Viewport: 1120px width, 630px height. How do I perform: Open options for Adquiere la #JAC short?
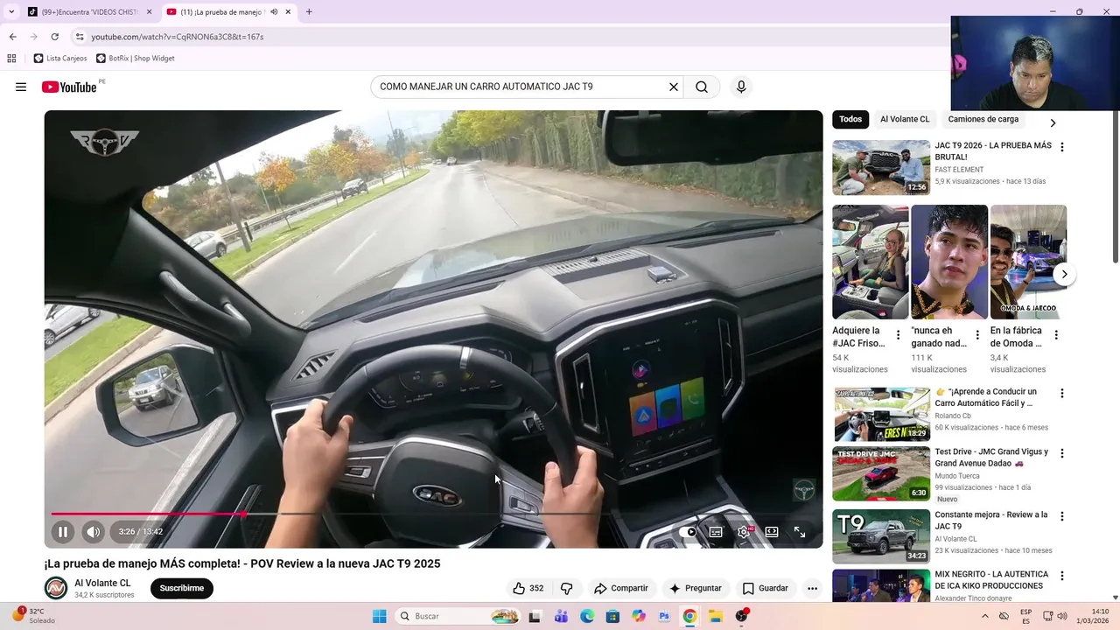898,335
